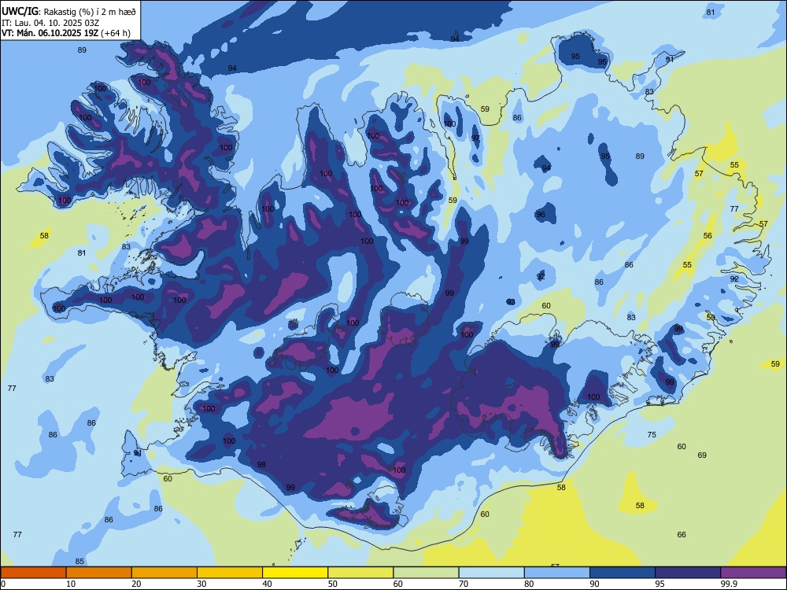Click the "97" humidity value on the map
This screenshot has width=787, height=590.
pos(475,138)
